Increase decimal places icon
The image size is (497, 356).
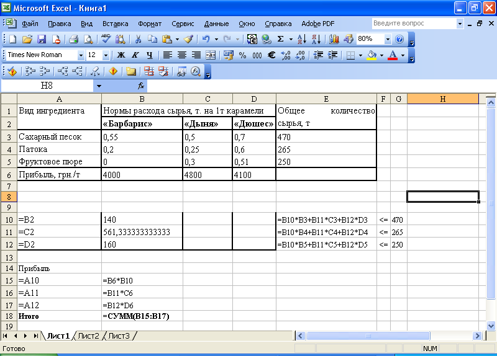(286, 55)
